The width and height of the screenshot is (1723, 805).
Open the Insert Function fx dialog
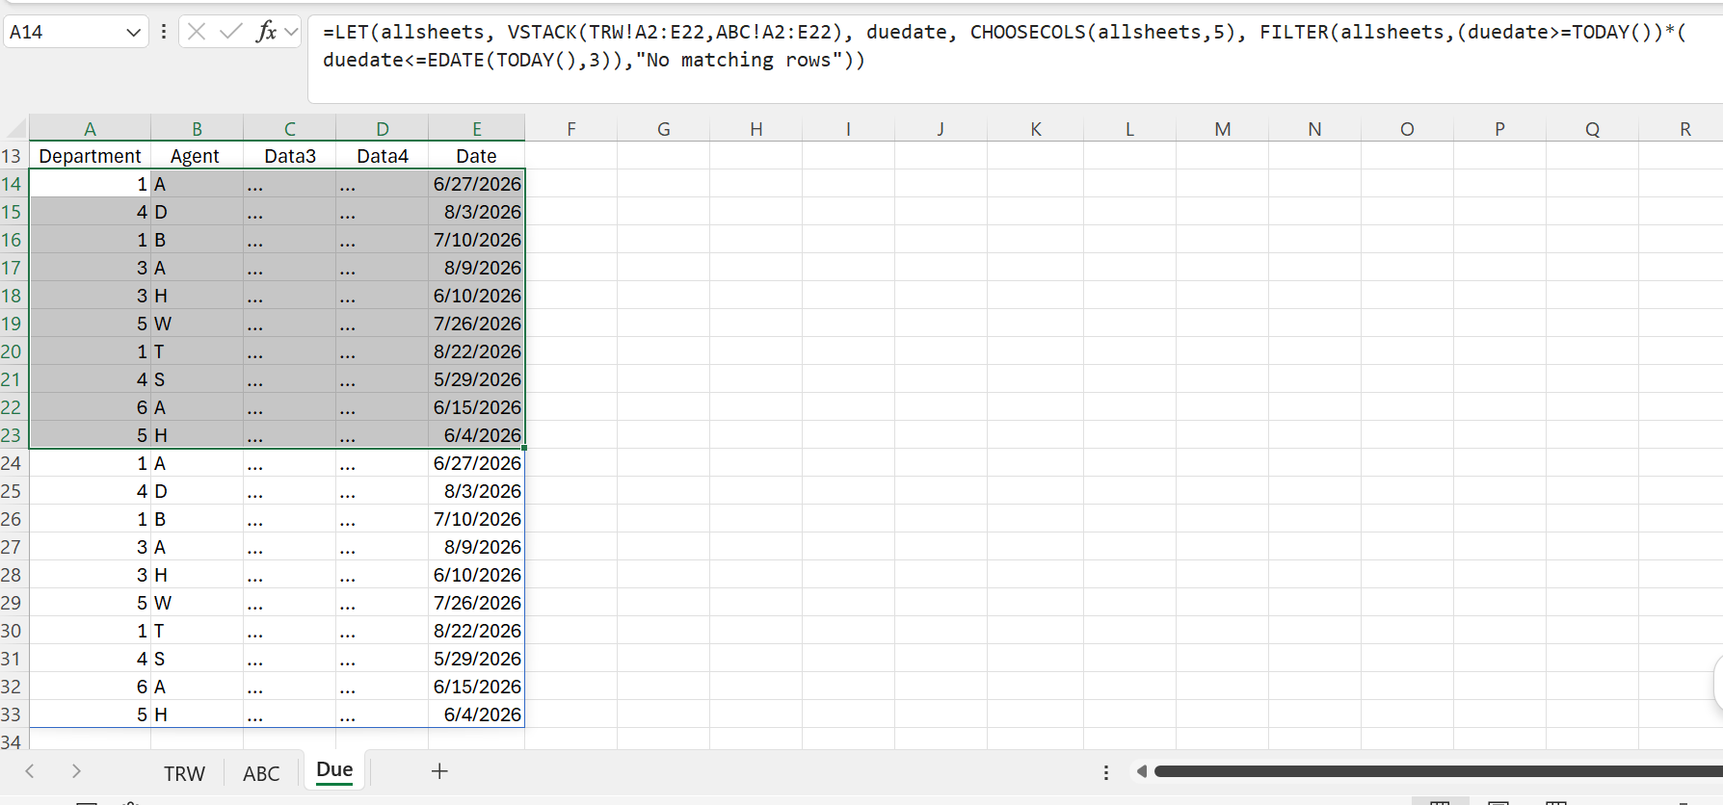(266, 32)
